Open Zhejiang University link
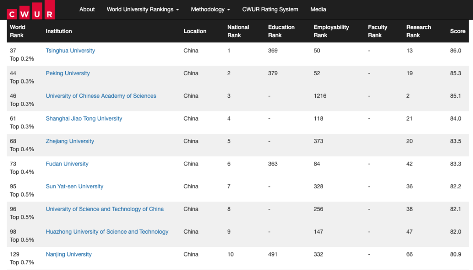 (70, 141)
